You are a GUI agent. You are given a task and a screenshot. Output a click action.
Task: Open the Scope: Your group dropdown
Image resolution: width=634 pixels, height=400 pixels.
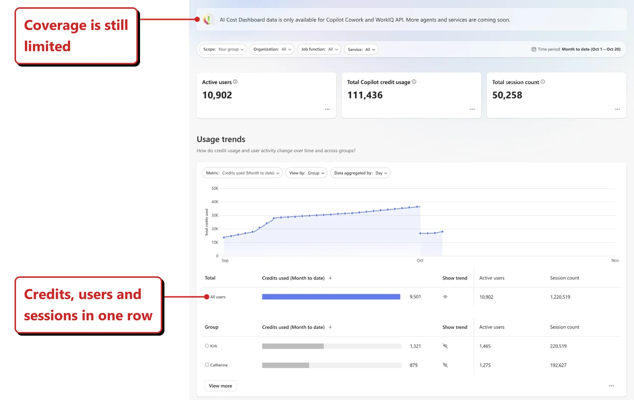[x=223, y=49]
